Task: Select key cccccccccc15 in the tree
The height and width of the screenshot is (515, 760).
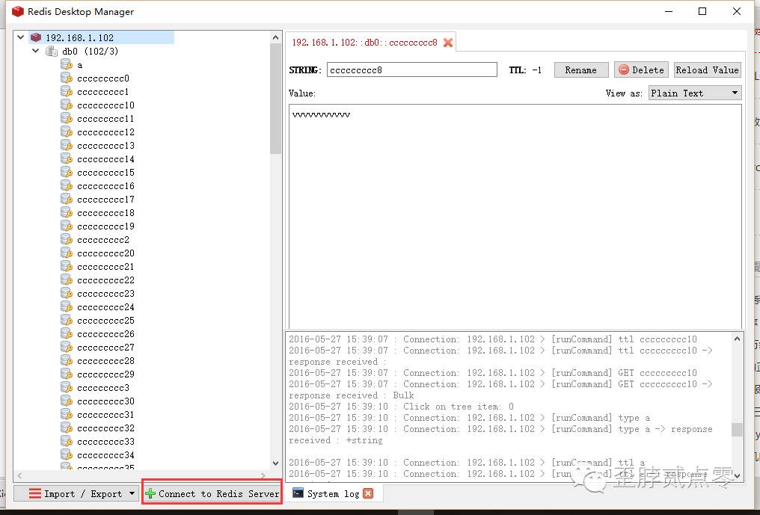Action: pos(105,173)
